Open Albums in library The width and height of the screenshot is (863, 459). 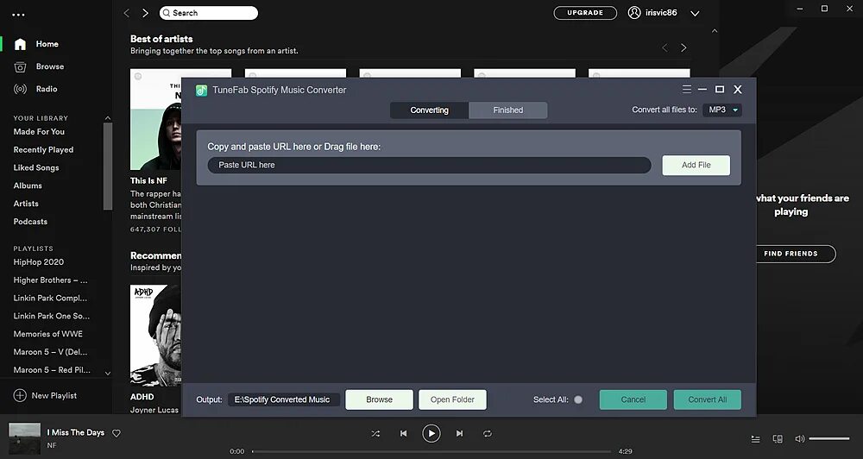[28, 185]
